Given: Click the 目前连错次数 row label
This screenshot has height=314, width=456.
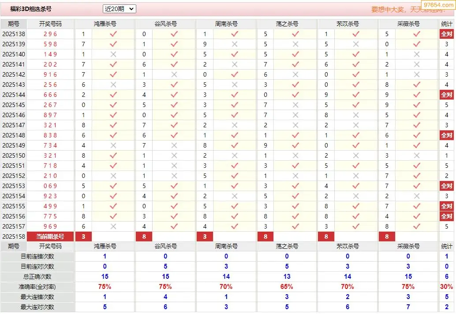Looking at the screenshot, I should 37,256.
